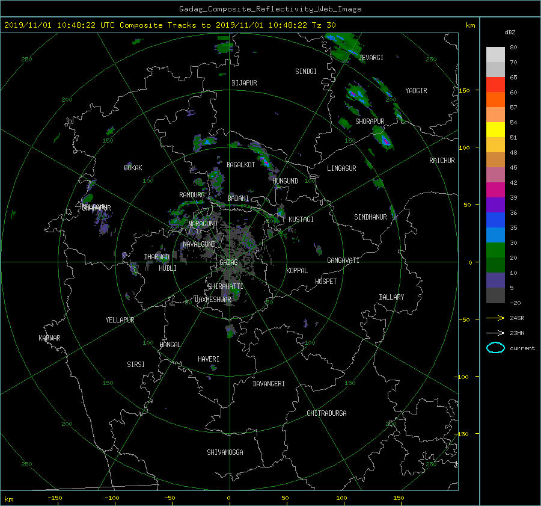Click the NAVALGUND city label
The height and width of the screenshot is (506, 541).
(199, 244)
